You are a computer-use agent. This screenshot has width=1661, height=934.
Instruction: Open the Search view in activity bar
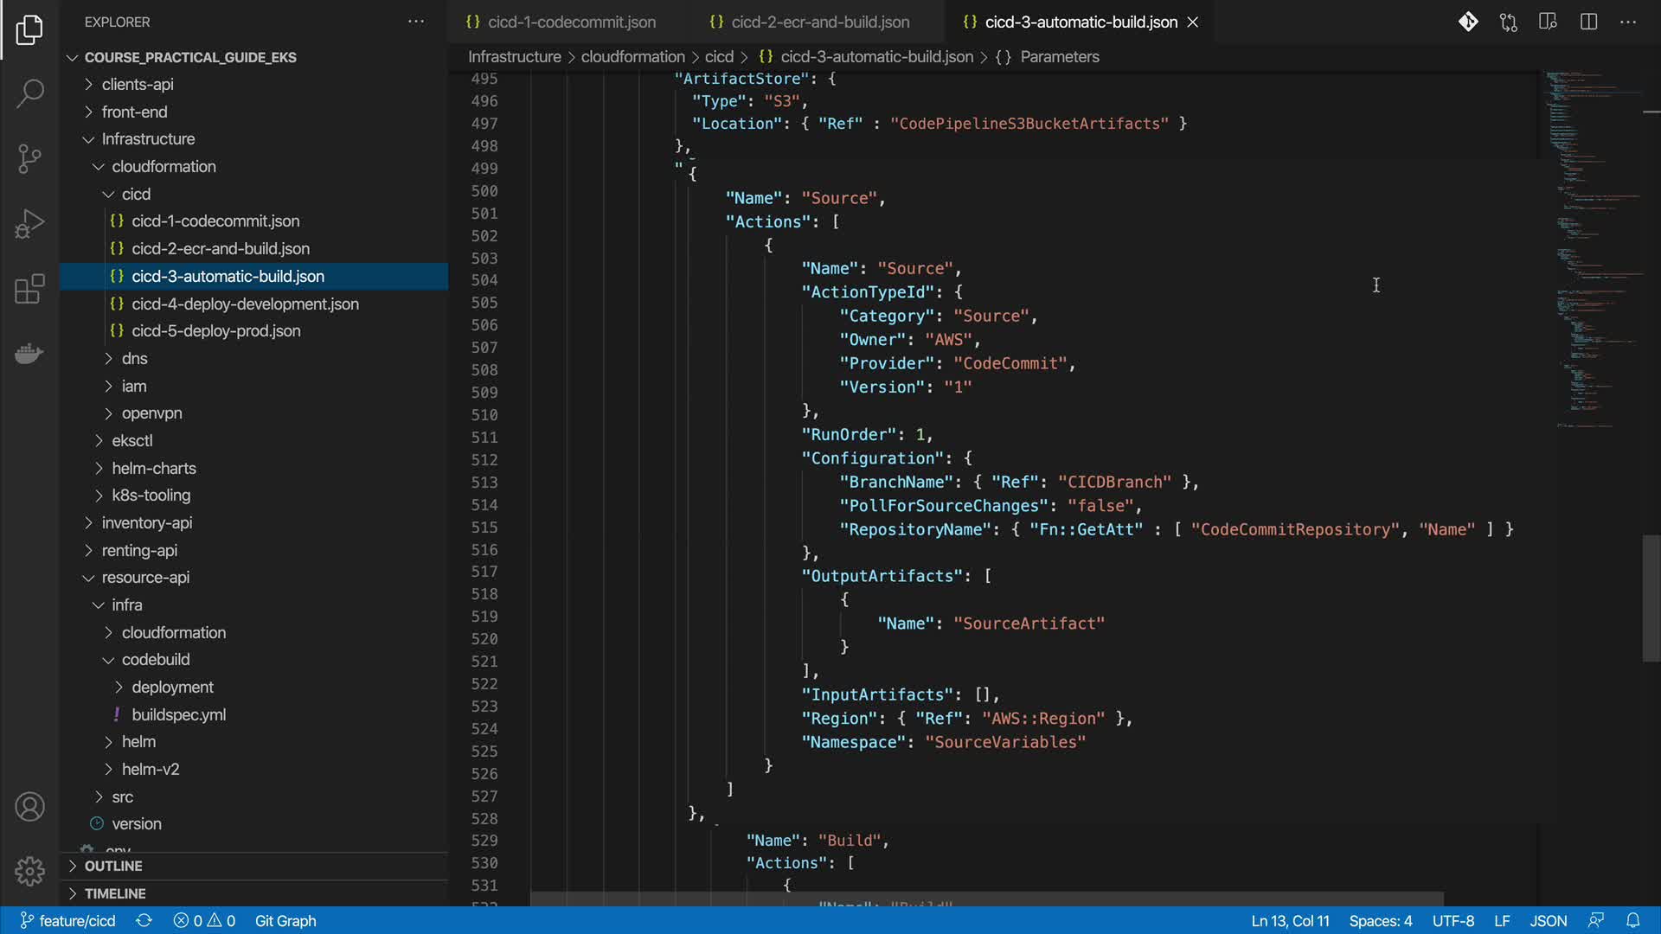(29, 93)
